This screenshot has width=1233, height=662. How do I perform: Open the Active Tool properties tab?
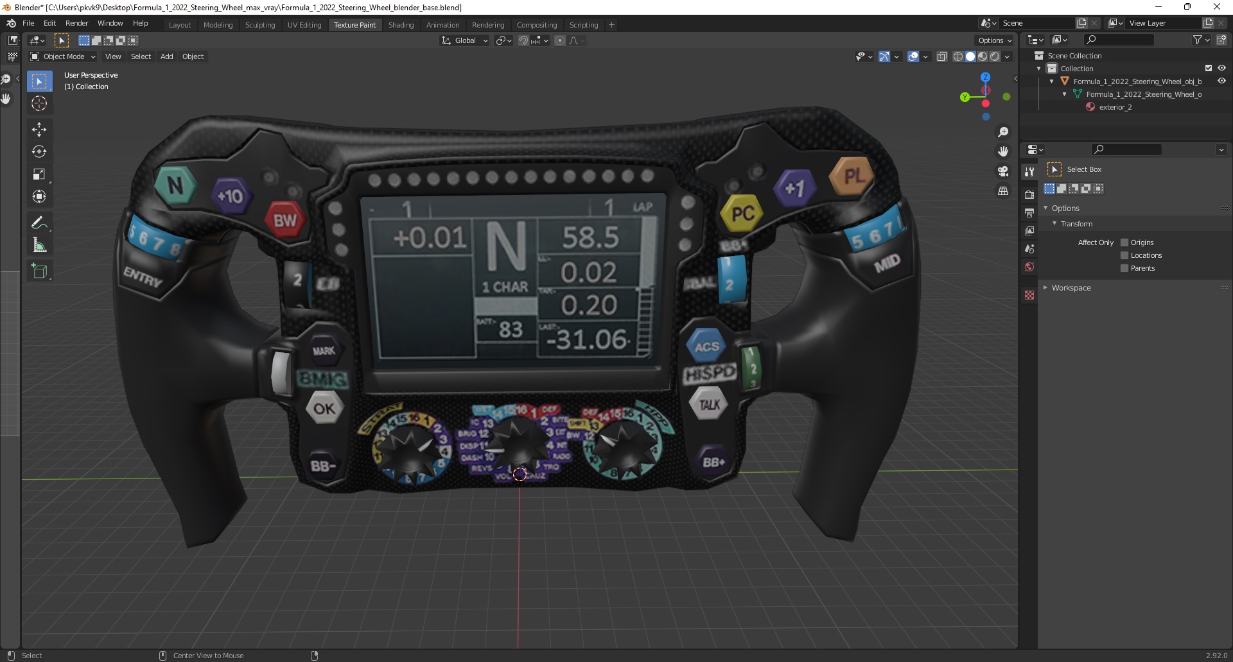tap(1029, 171)
